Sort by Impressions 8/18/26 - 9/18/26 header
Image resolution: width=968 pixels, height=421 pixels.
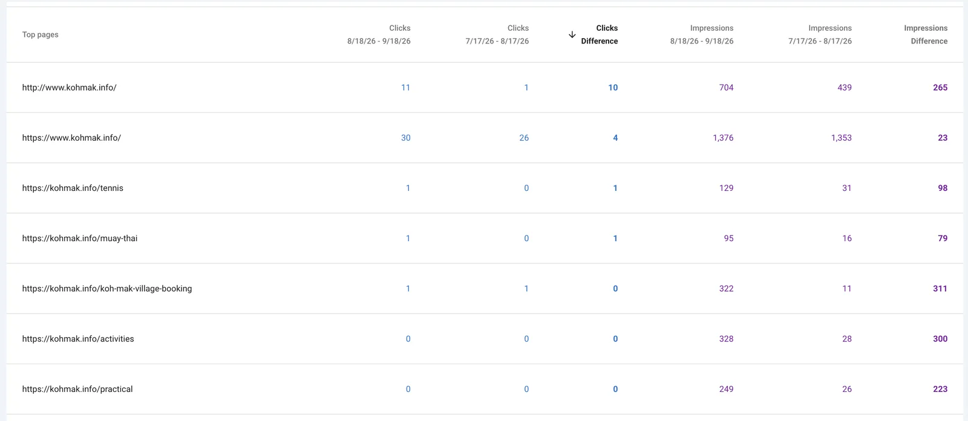coord(702,34)
